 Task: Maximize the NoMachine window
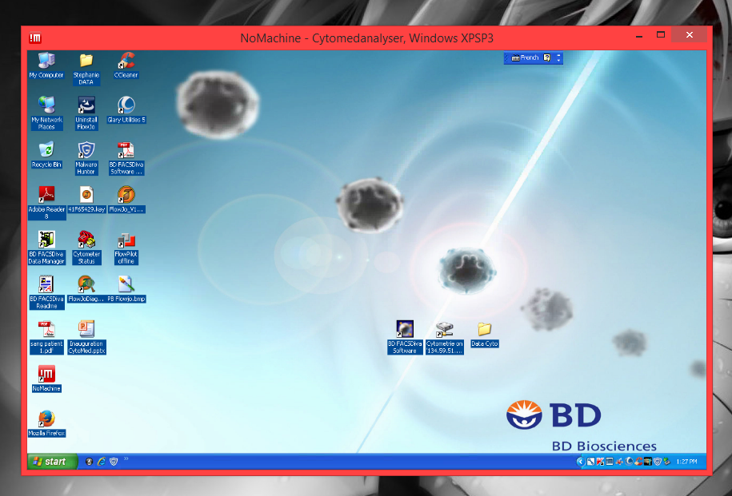pos(661,34)
